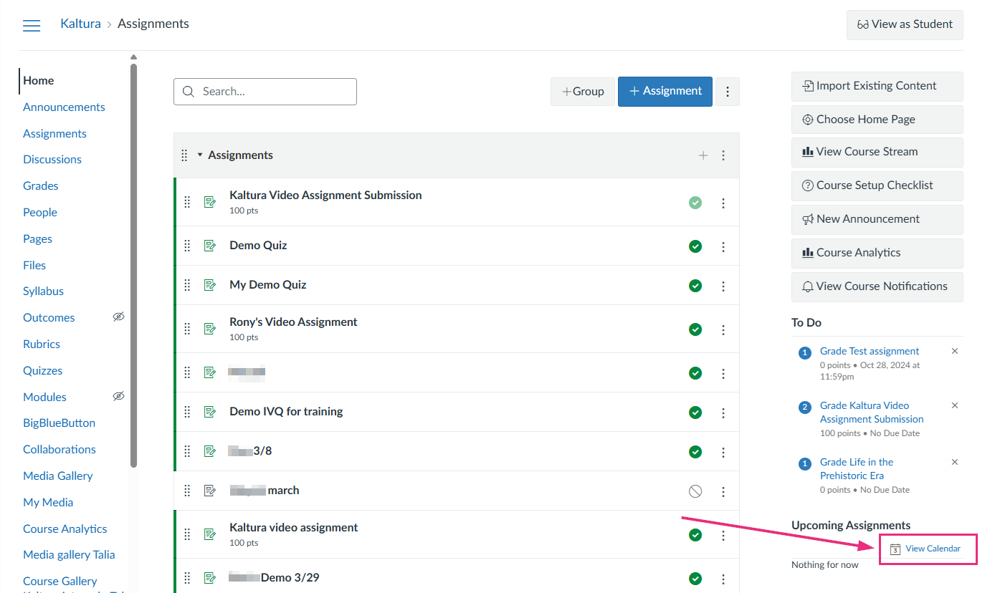Unpublish Rony's Video Assignment
995x593 pixels.
coord(695,329)
